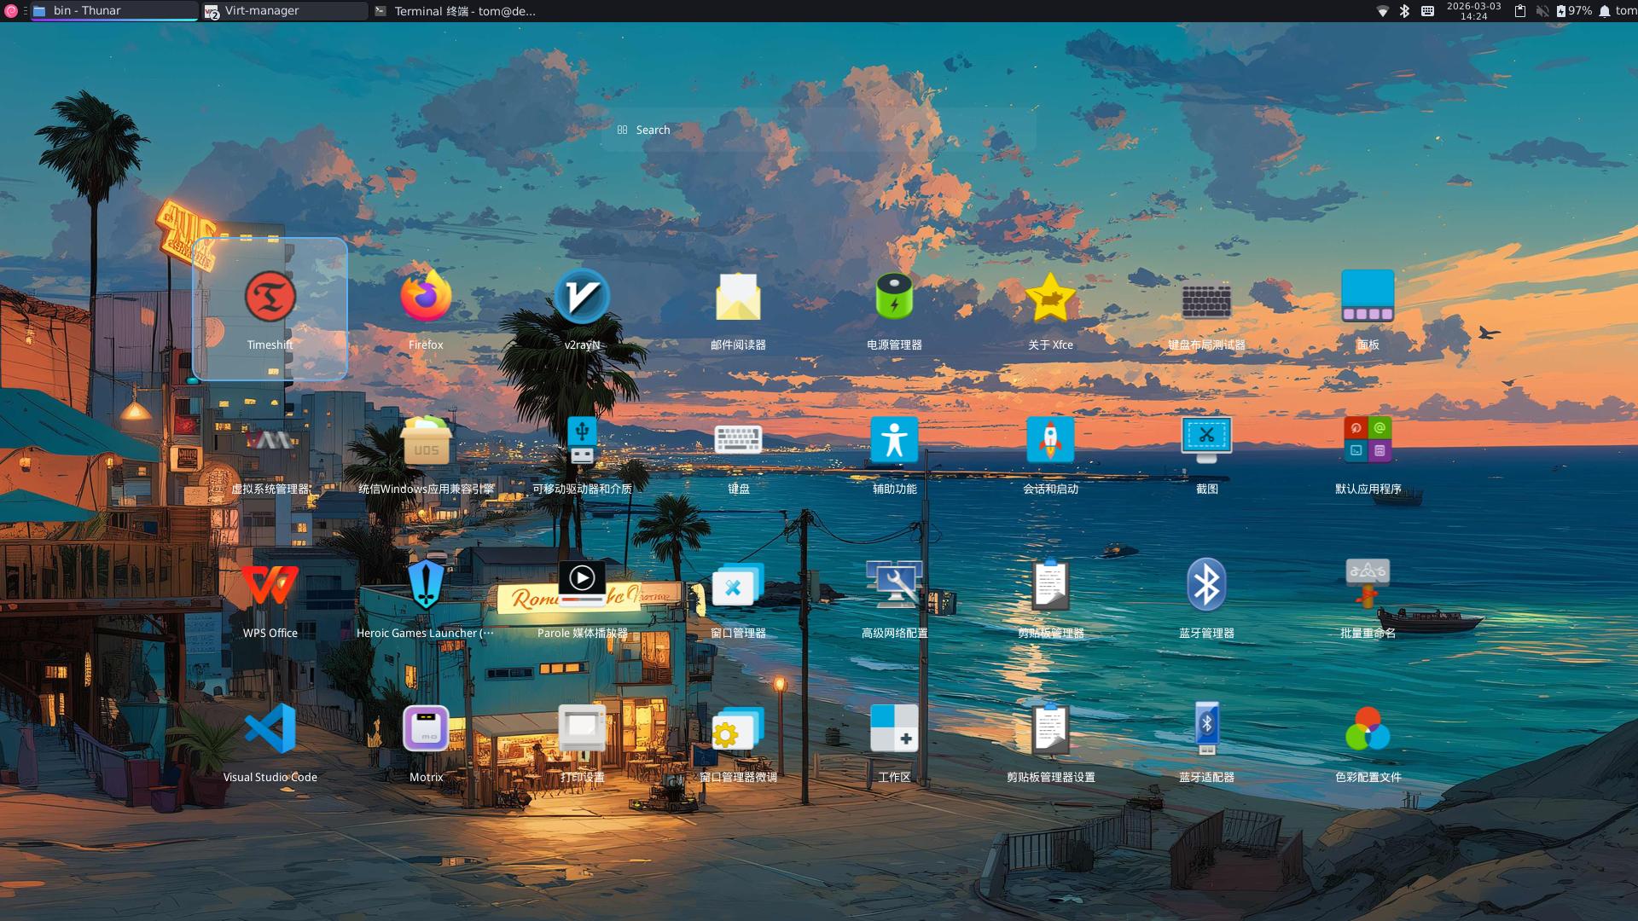
Task: Launch the Timeshift application
Action: 270,298
